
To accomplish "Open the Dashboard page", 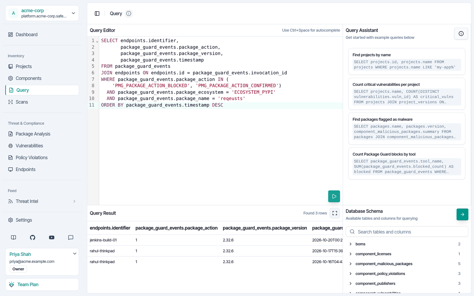I will pyautogui.click(x=42, y=35).
